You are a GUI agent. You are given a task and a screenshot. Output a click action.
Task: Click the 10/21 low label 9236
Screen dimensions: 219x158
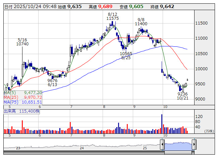click(182, 94)
